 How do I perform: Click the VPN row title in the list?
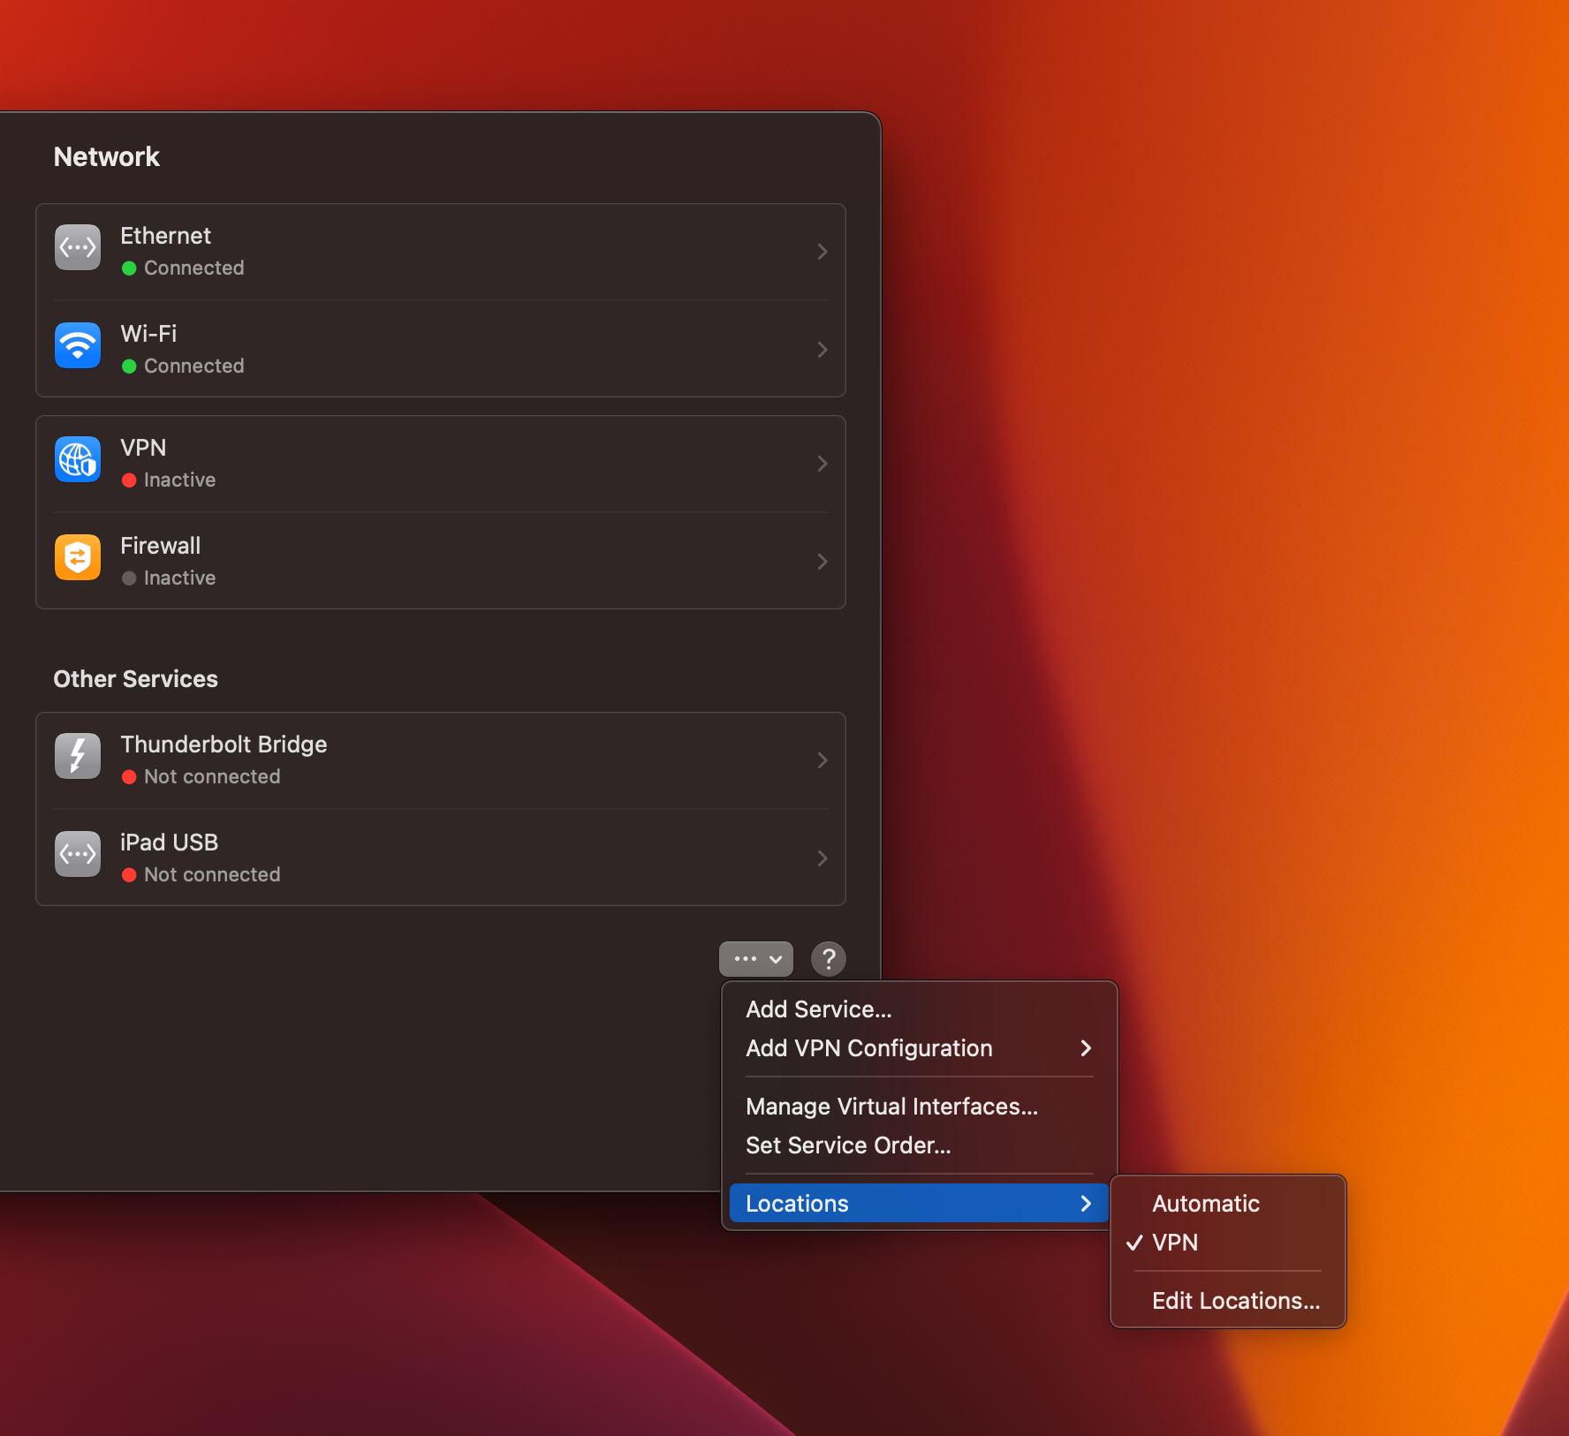[143, 448]
